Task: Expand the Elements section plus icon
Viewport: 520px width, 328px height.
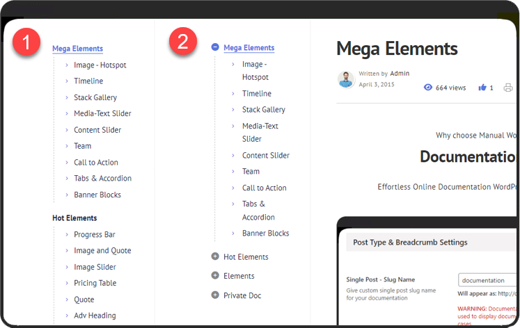Action: pyautogui.click(x=215, y=276)
